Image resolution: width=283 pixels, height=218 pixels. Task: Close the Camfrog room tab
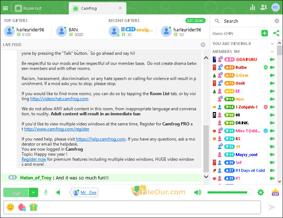[120, 8]
